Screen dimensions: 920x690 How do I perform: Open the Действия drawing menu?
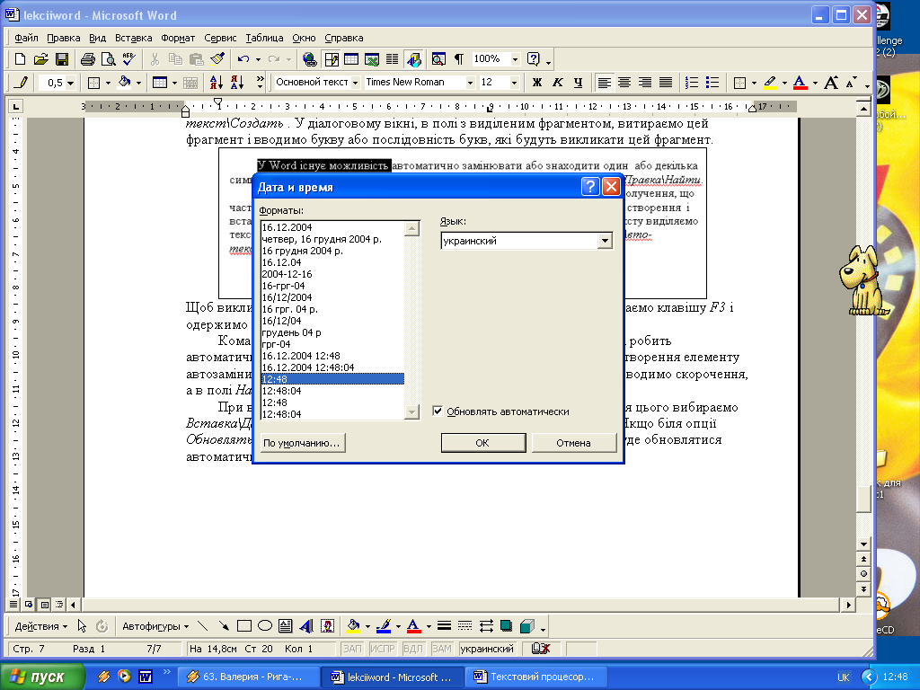(40, 626)
